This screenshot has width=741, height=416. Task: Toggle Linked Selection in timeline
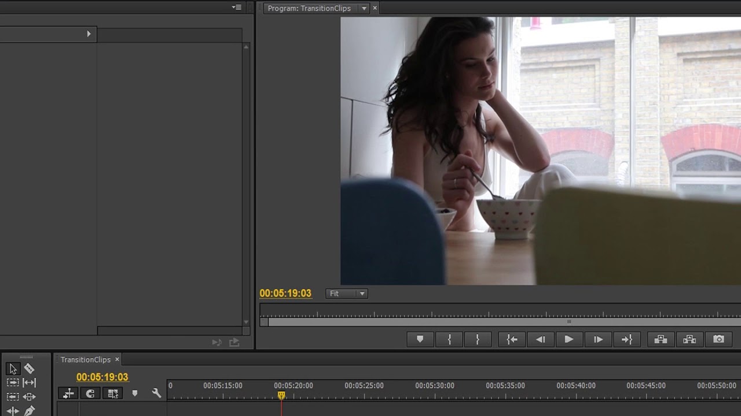click(x=113, y=393)
